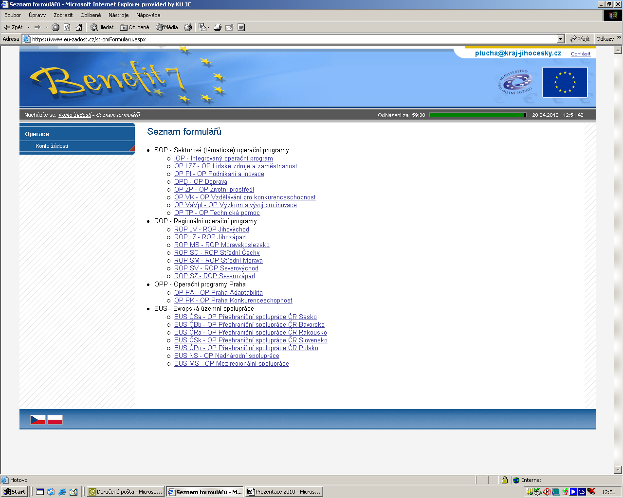This screenshot has width=623, height=498.
Task: Open EUS ČBb ČR Bavorsko link
Action: coord(249,325)
